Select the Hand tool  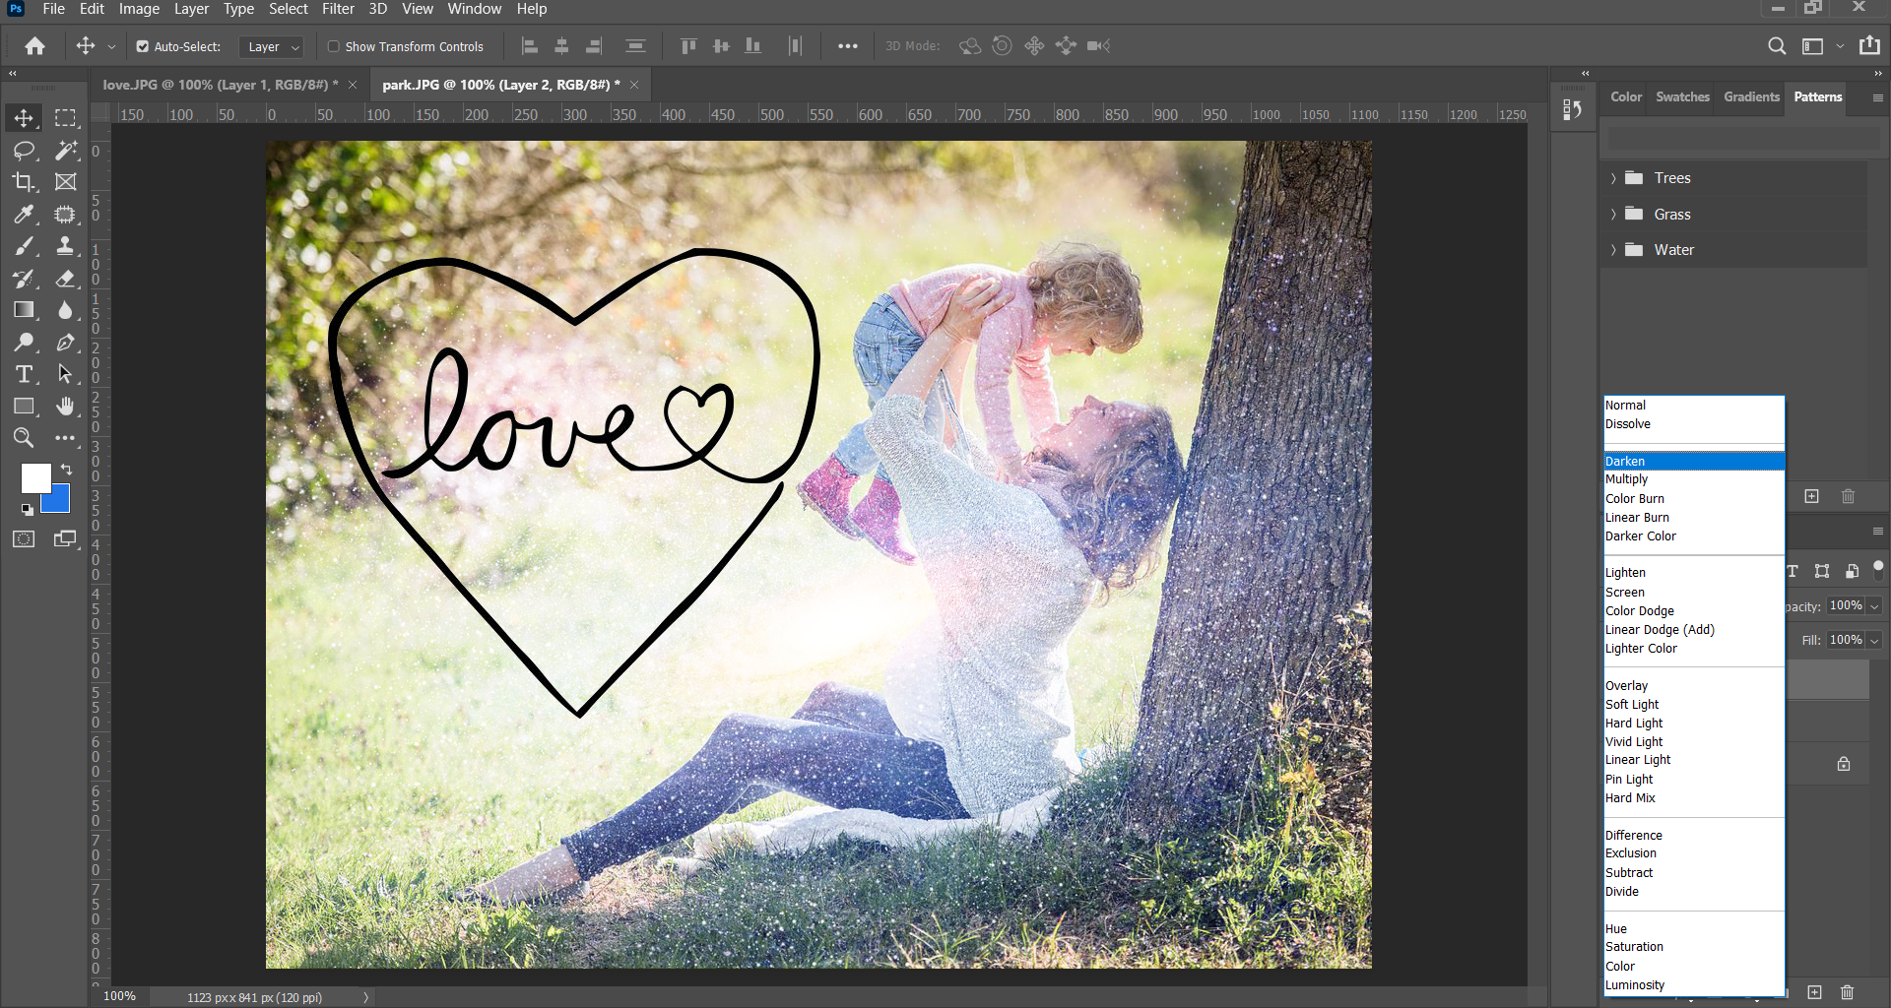(65, 406)
